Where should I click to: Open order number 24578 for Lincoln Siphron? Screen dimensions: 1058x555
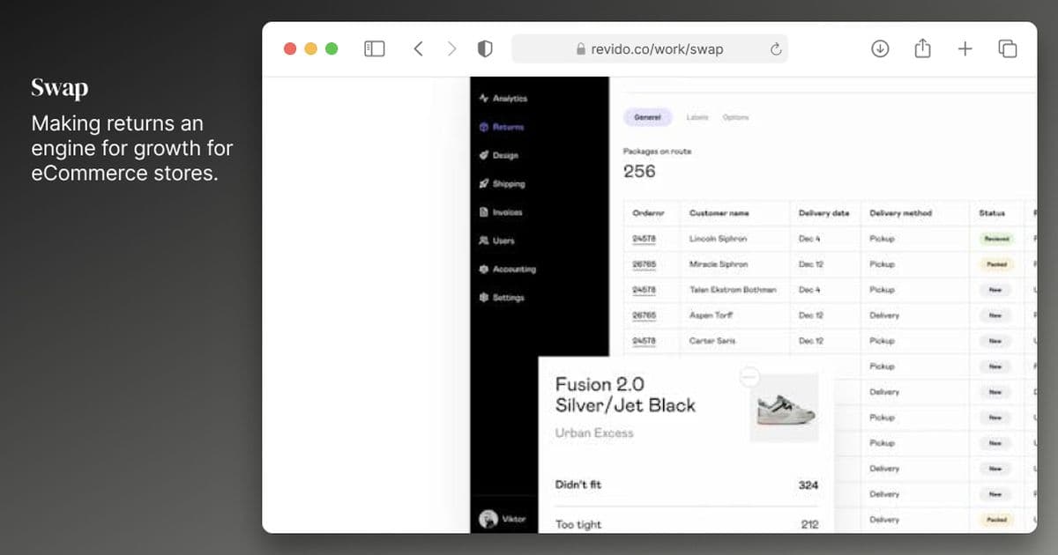tap(644, 239)
